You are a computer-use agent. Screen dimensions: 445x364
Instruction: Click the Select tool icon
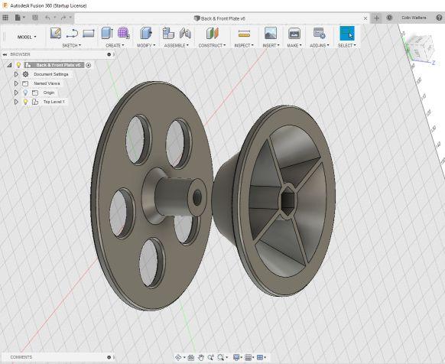click(x=347, y=33)
